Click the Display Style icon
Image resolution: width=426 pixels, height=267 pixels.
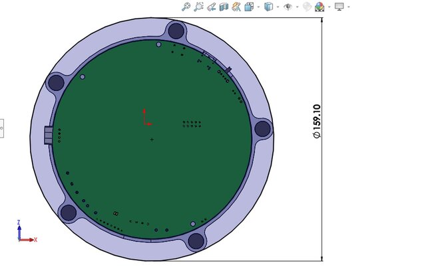coord(268,7)
